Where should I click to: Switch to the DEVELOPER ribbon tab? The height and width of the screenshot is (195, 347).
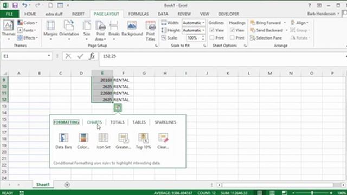[x=228, y=14]
